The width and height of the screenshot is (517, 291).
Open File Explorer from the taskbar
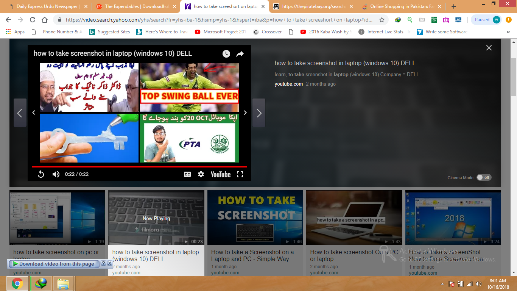pos(64,283)
